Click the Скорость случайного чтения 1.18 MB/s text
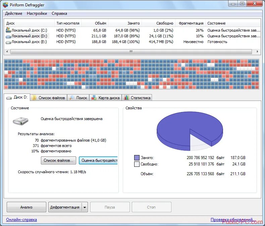This screenshot has height=226, width=265. pos(52,172)
